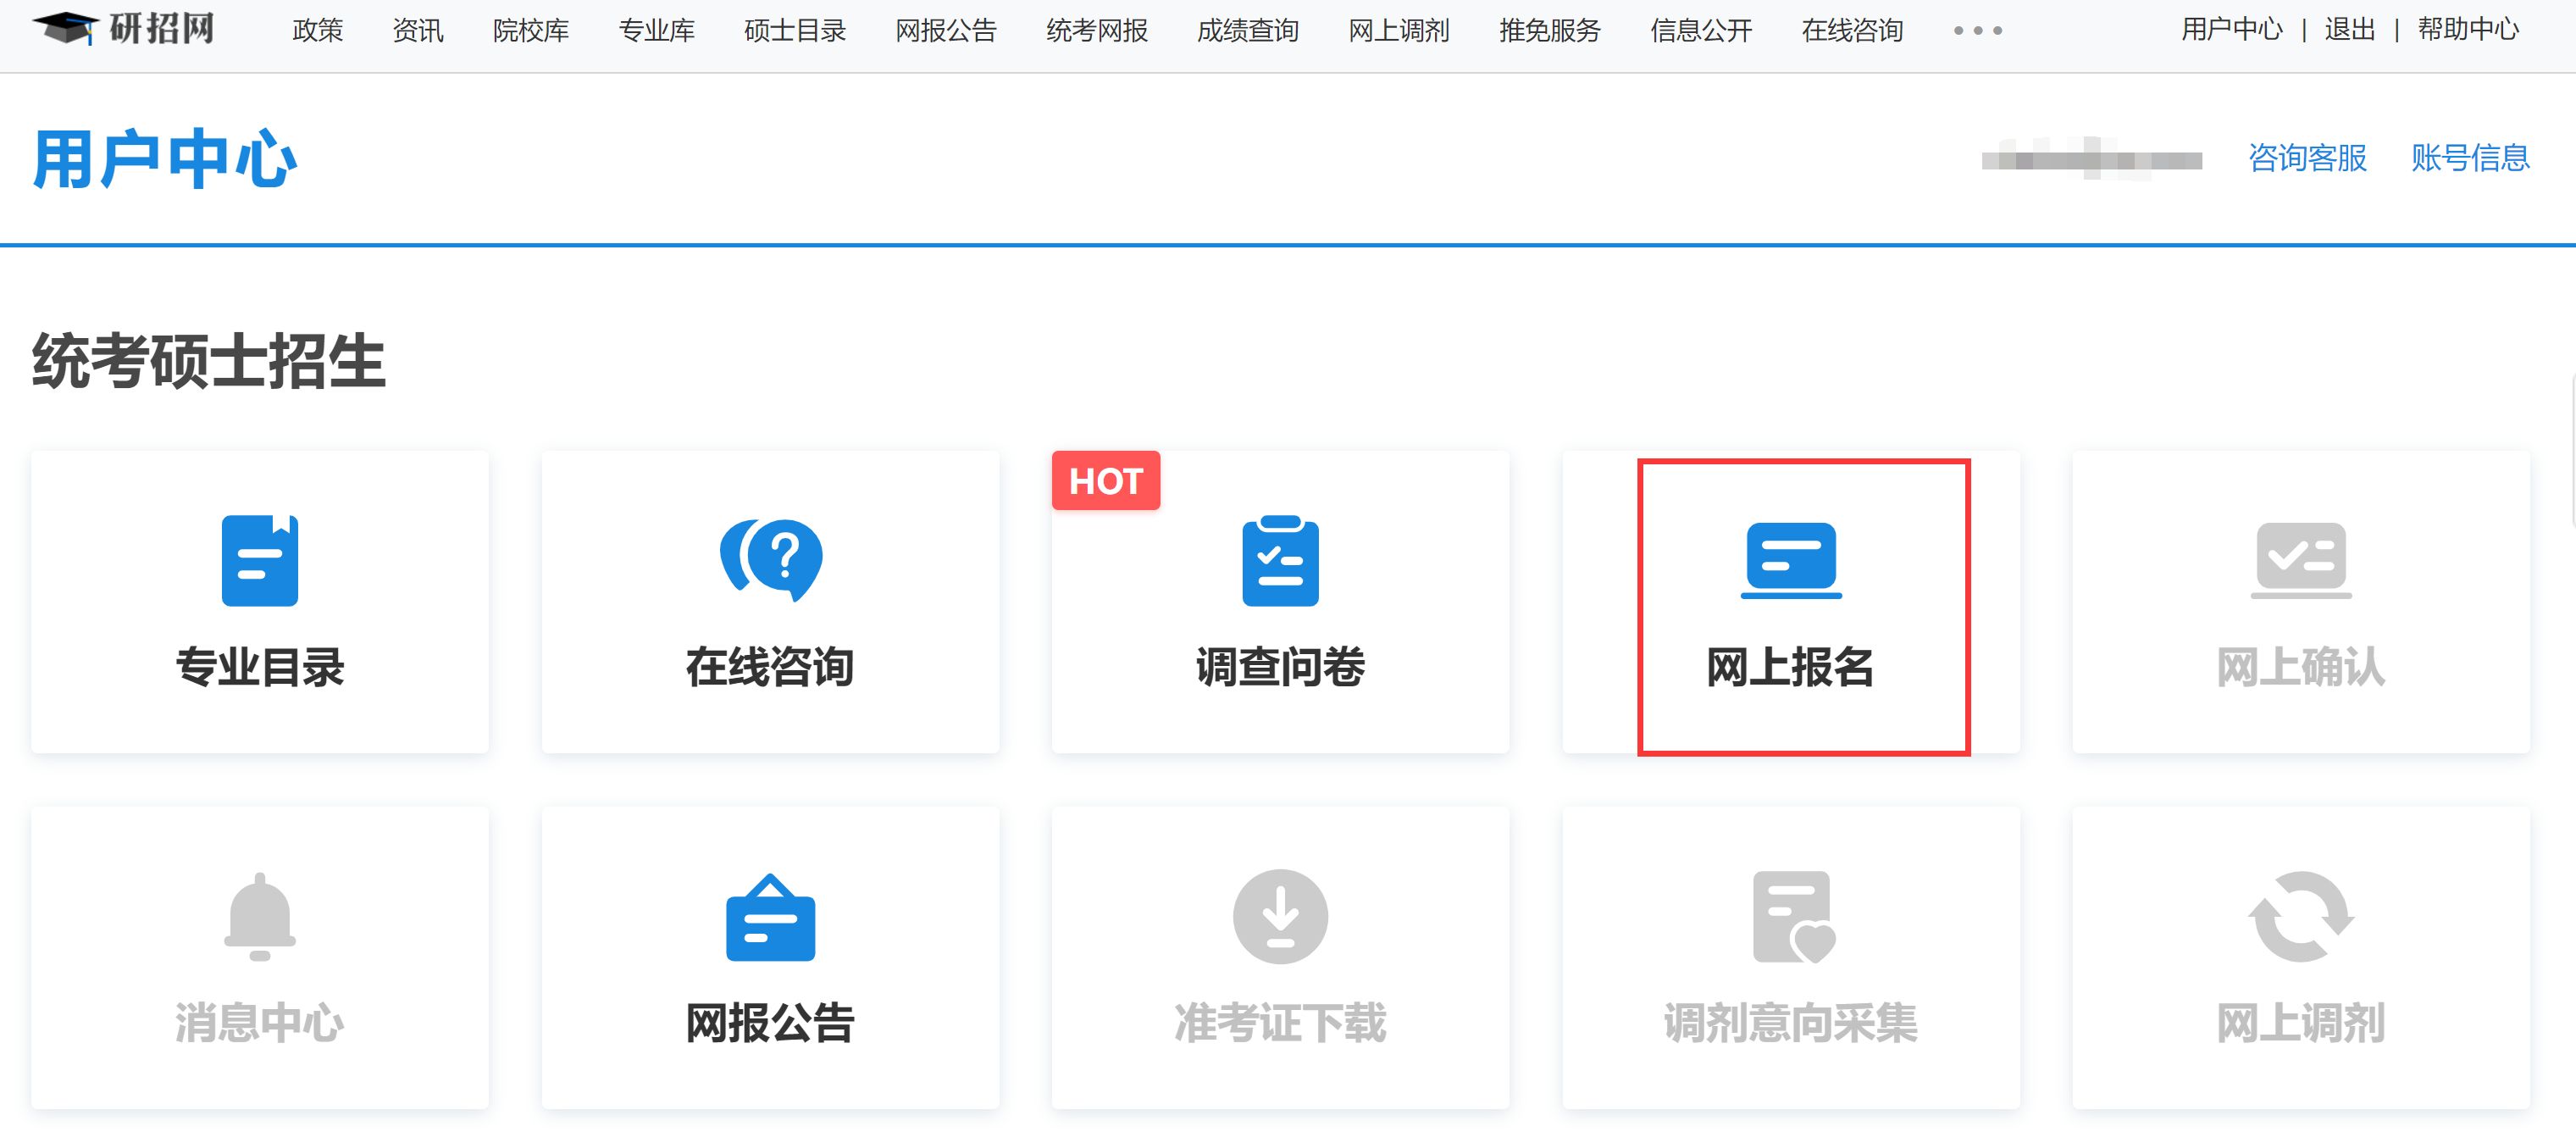Open the 政策 menu item

click(x=317, y=31)
